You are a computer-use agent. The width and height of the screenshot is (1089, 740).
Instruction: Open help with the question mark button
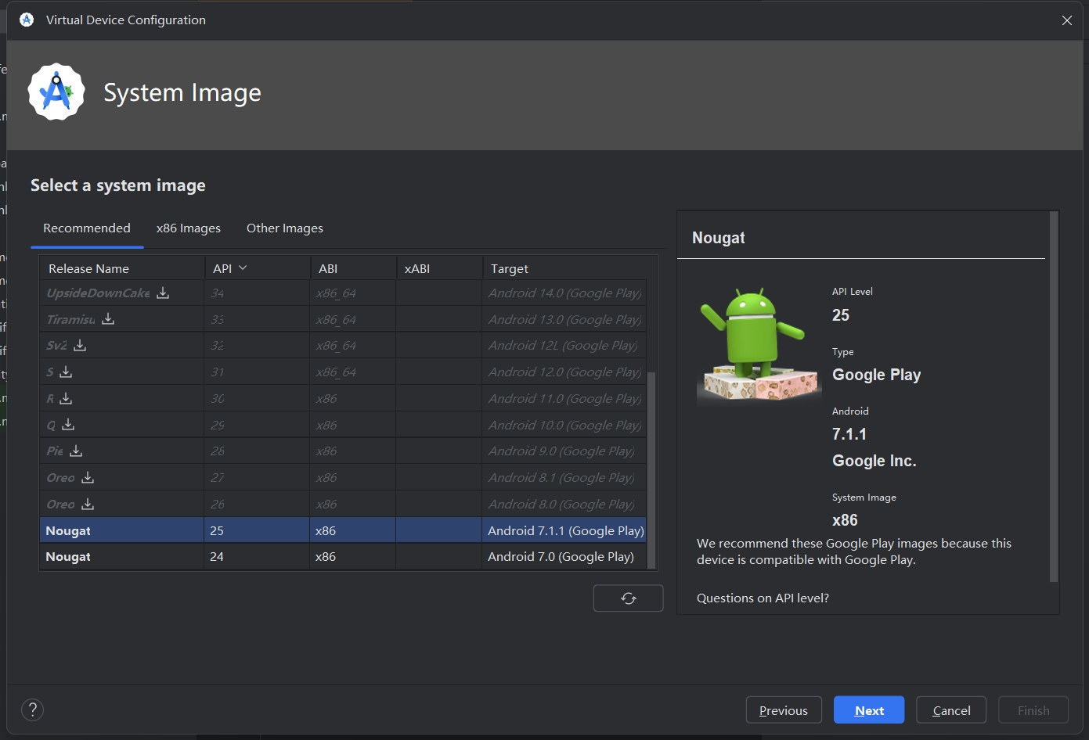pyautogui.click(x=32, y=709)
